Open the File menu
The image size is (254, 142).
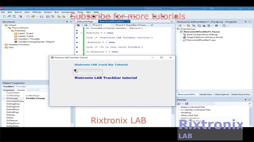pos(3,12)
